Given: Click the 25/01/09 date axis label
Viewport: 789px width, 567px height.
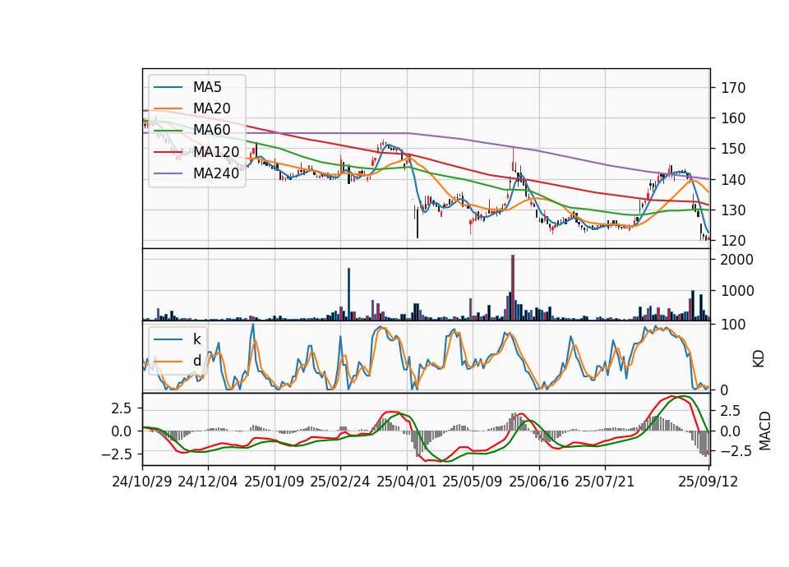Looking at the screenshot, I should tap(275, 482).
